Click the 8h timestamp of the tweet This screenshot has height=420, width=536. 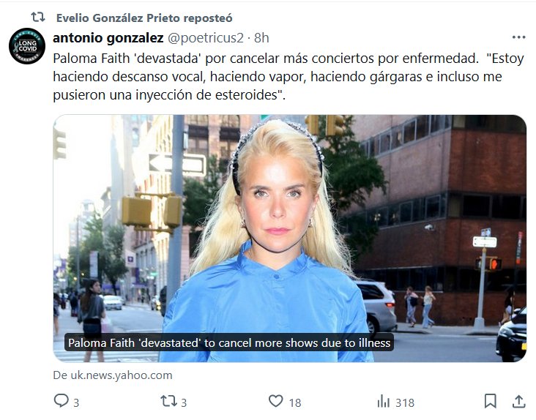pyautogui.click(x=261, y=38)
